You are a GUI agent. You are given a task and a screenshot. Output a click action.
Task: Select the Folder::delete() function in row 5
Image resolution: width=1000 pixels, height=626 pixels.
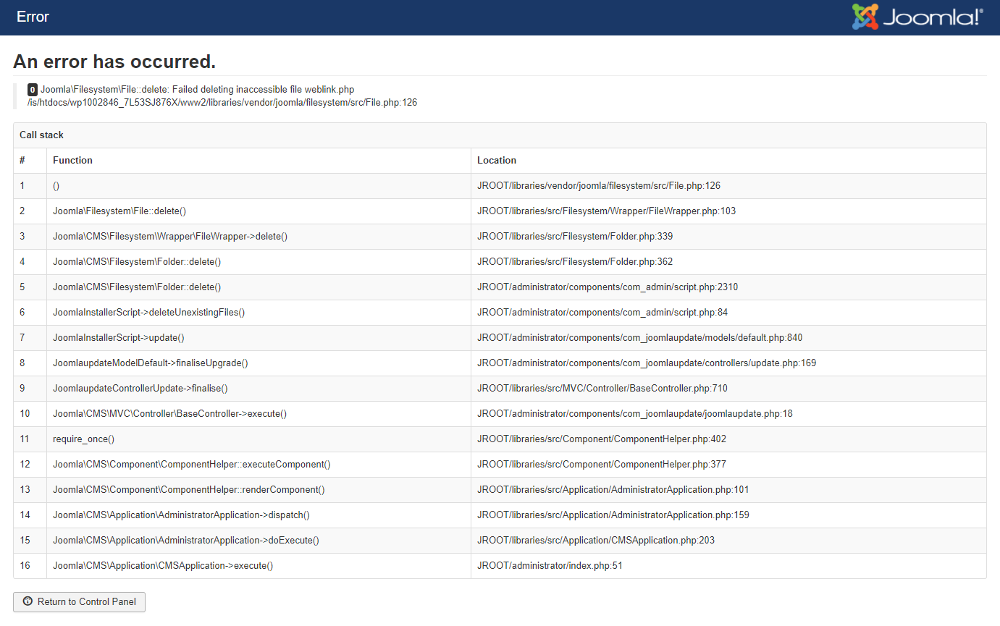pos(259,287)
